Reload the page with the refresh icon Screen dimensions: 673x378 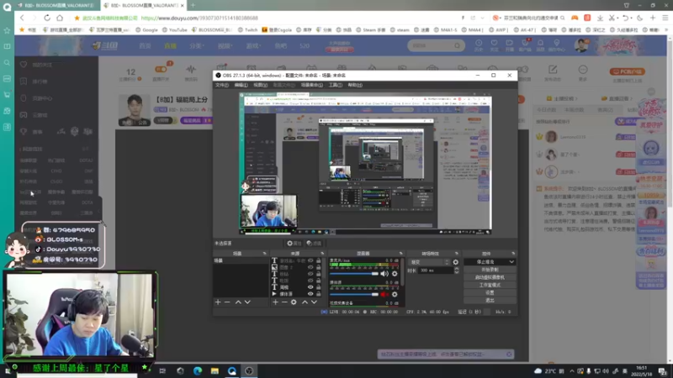click(47, 18)
